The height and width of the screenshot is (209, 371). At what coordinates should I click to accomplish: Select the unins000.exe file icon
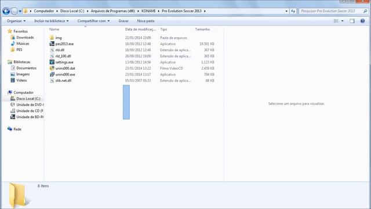point(52,74)
